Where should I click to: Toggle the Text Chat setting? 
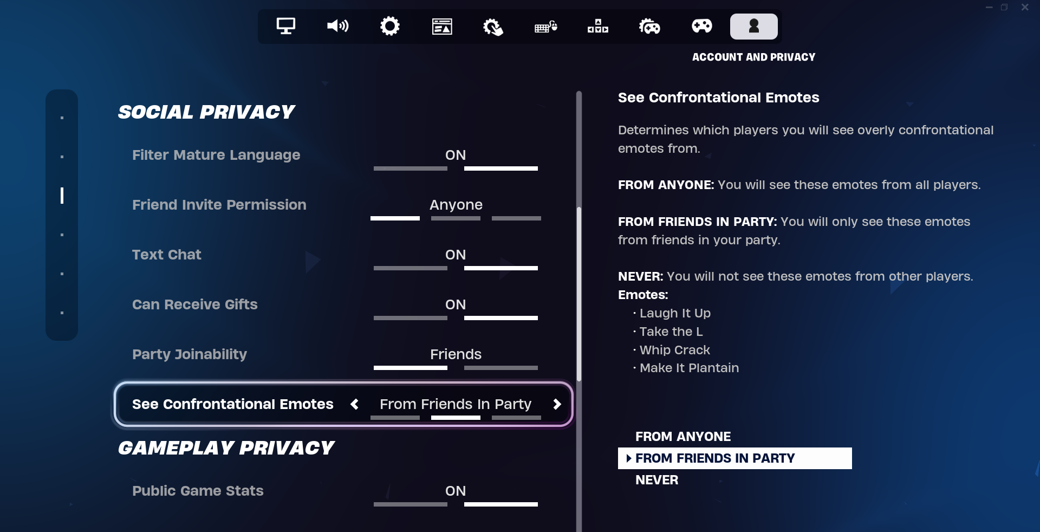click(x=456, y=256)
